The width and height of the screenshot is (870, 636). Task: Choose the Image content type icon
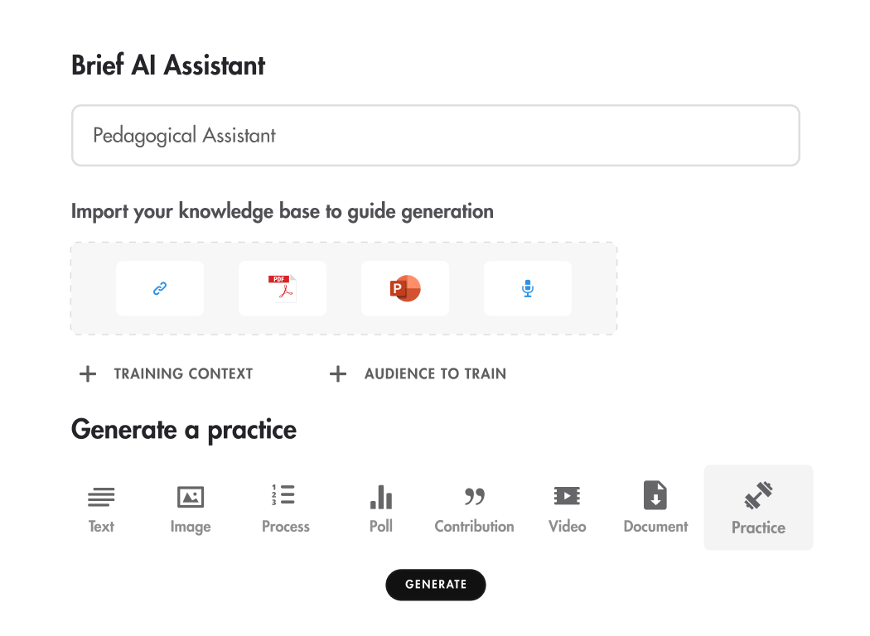pos(191,497)
